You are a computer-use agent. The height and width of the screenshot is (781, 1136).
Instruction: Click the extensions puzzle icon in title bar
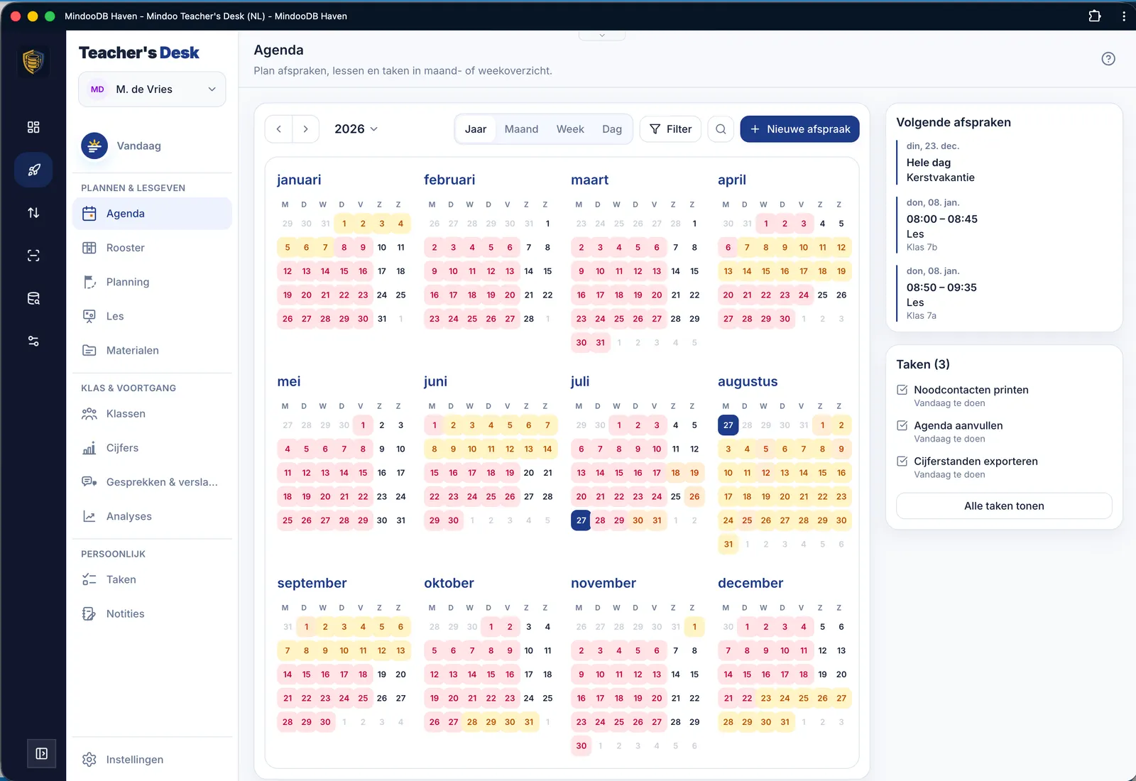click(1095, 16)
